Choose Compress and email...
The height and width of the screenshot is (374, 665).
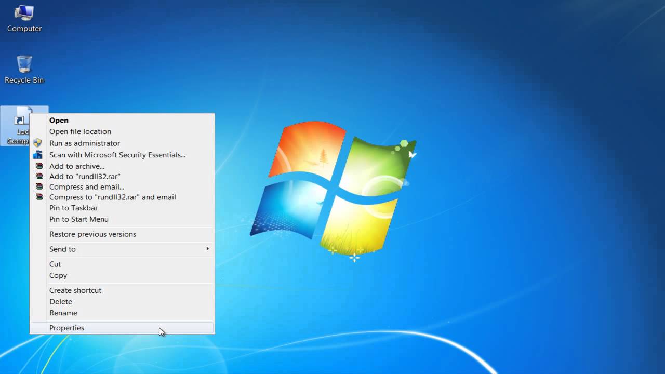pyautogui.click(x=122, y=187)
